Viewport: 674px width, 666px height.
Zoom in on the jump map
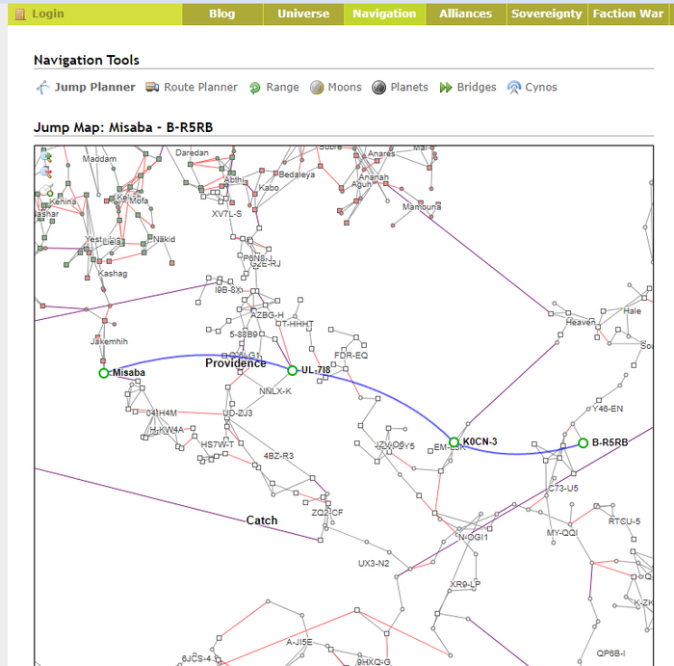(46, 156)
